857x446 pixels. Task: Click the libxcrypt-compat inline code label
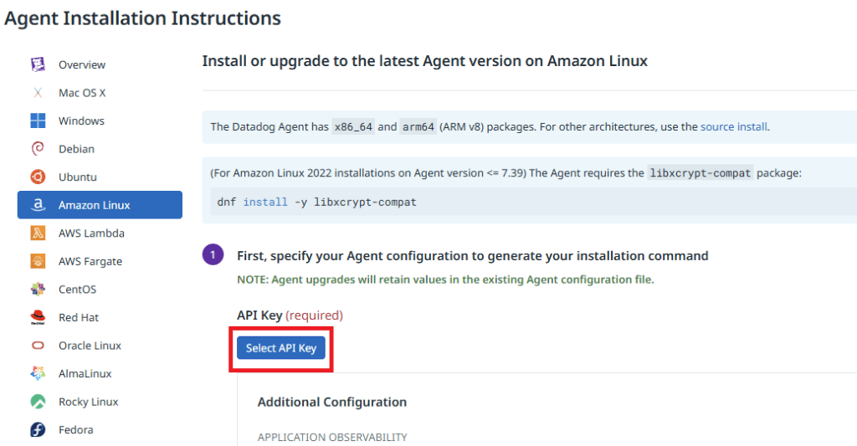tap(701, 173)
